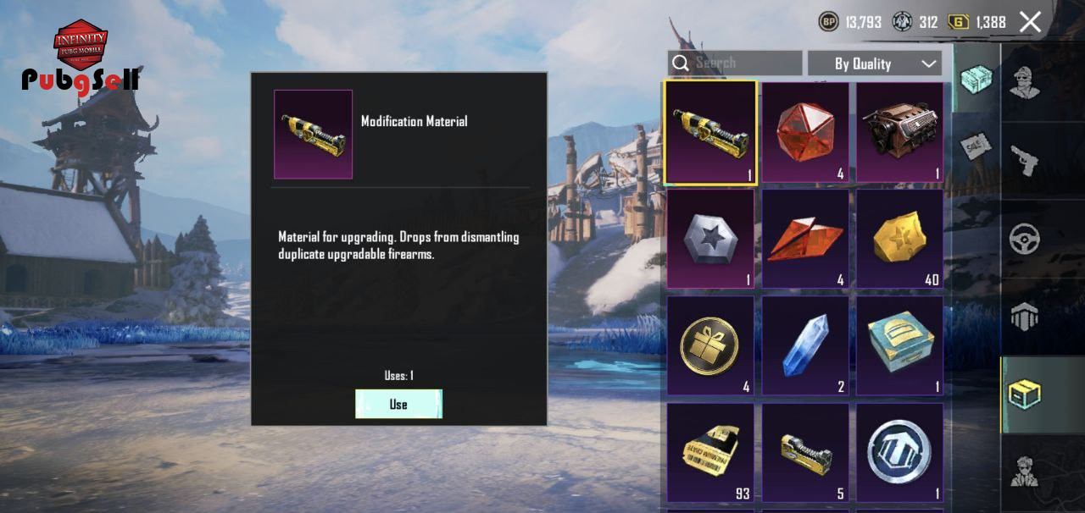Select the gold star fragment item
1085x513 pixels.
[x=899, y=239]
